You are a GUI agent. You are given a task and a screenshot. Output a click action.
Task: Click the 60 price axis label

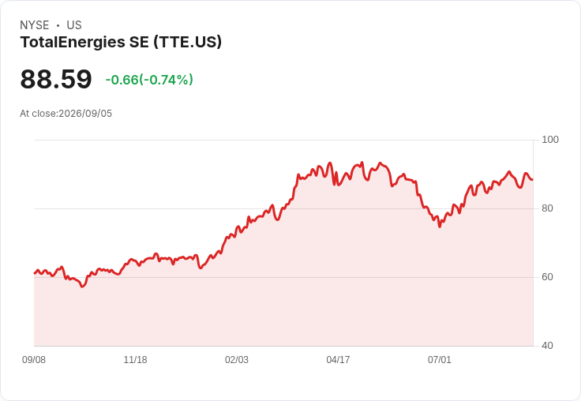[x=547, y=277]
